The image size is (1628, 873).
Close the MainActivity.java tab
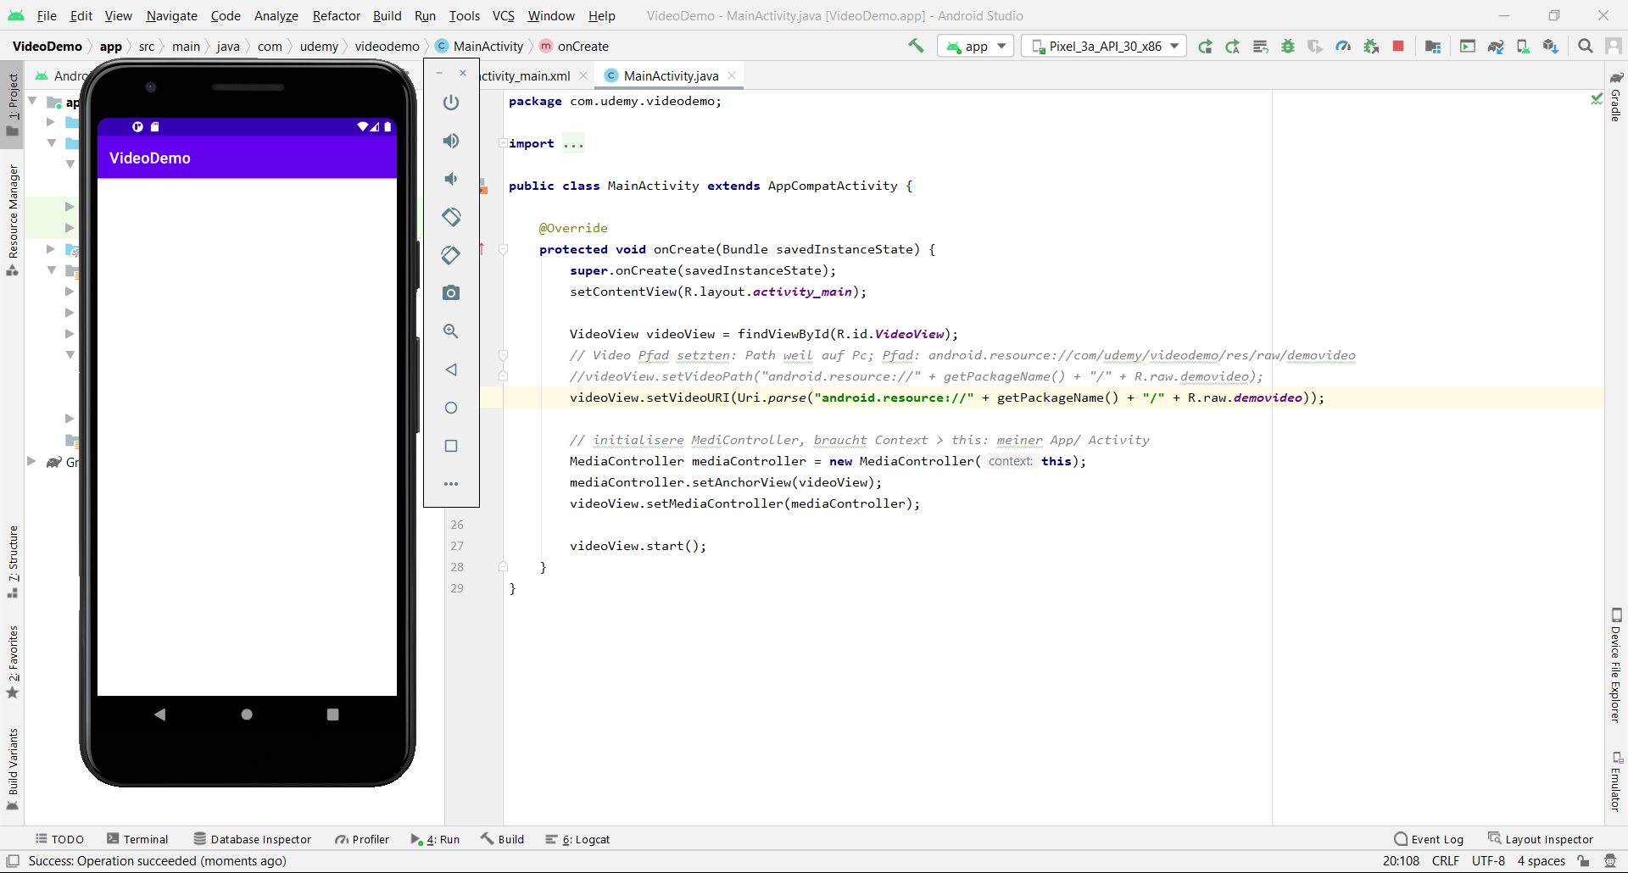732,75
